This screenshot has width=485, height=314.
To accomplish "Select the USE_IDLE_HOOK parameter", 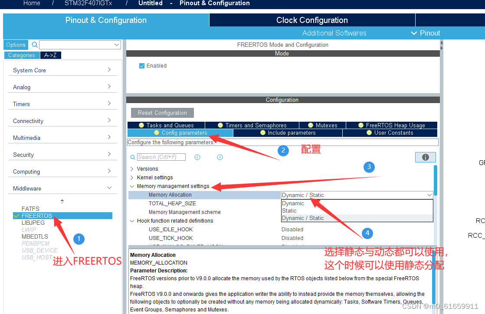I will click(x=171, y=230).
